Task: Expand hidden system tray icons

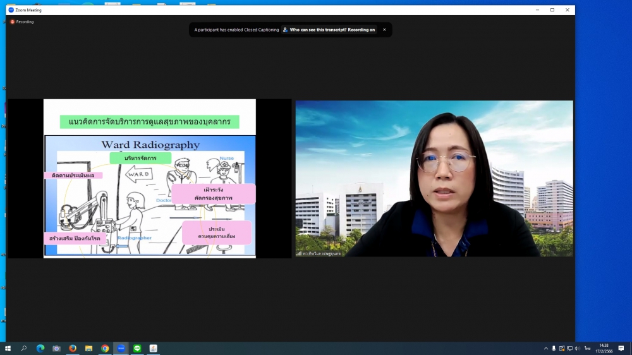Action: (546, 348)
